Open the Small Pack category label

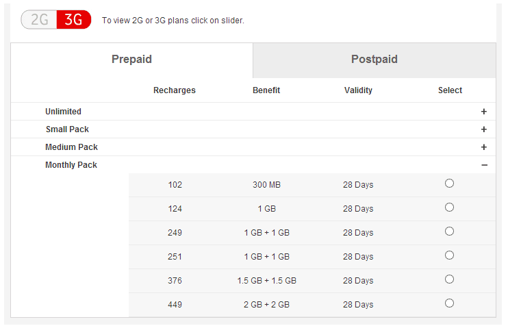67,129
